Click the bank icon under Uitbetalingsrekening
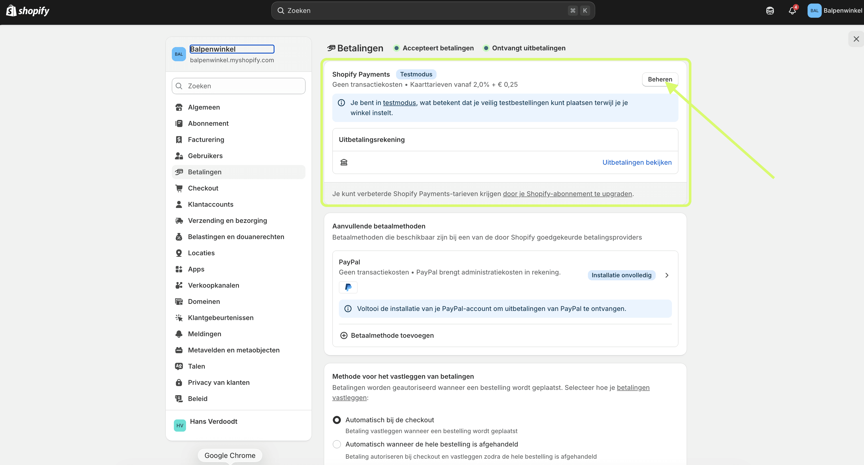This screenshot has height=465, width=864. [x=344, y=162]
